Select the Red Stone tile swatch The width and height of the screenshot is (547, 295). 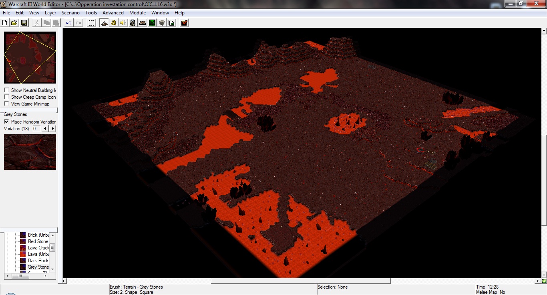point(23,241)
